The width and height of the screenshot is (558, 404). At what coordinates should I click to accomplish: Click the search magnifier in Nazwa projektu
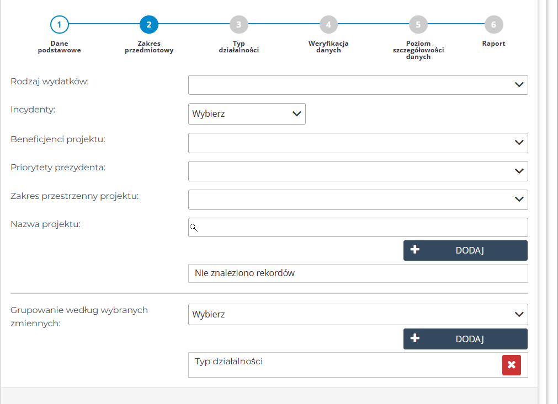(194, 227)
